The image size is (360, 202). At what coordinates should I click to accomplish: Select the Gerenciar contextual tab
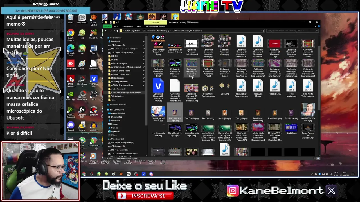pyautogui.click(x=156, y=22)
